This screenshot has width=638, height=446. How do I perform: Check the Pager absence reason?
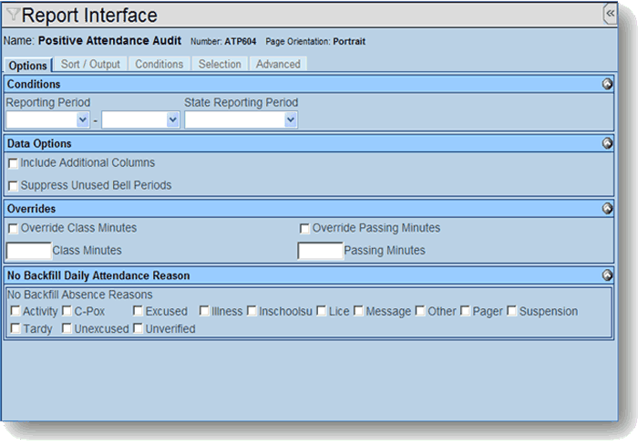tap(465, 311)
